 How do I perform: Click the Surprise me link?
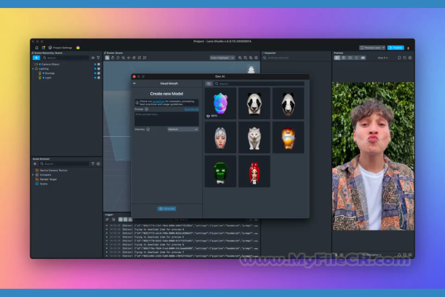click(192, 109)
